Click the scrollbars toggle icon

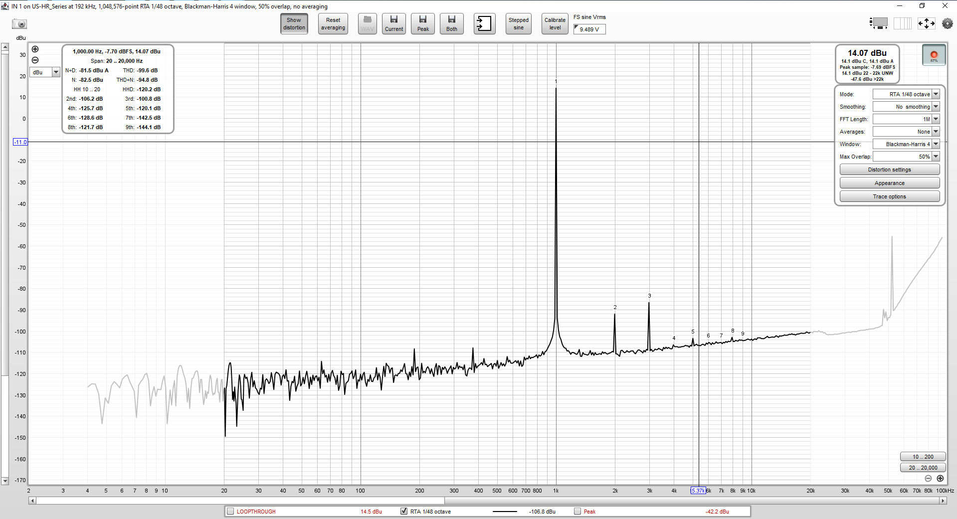click(x=879, y=23)
